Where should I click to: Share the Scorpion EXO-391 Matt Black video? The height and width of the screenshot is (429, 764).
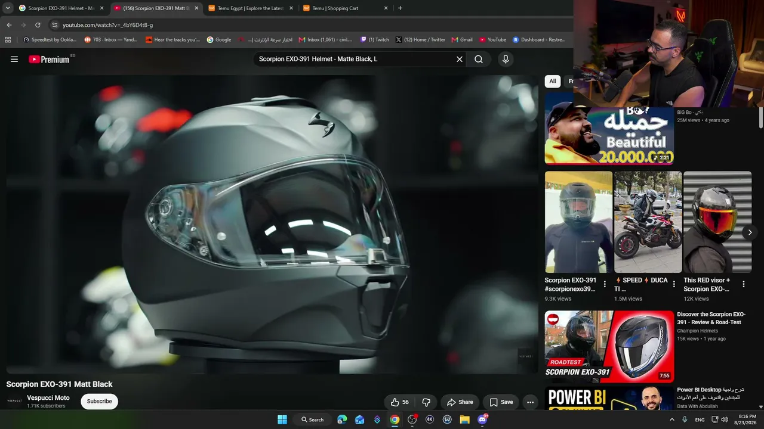pos(460,402)
